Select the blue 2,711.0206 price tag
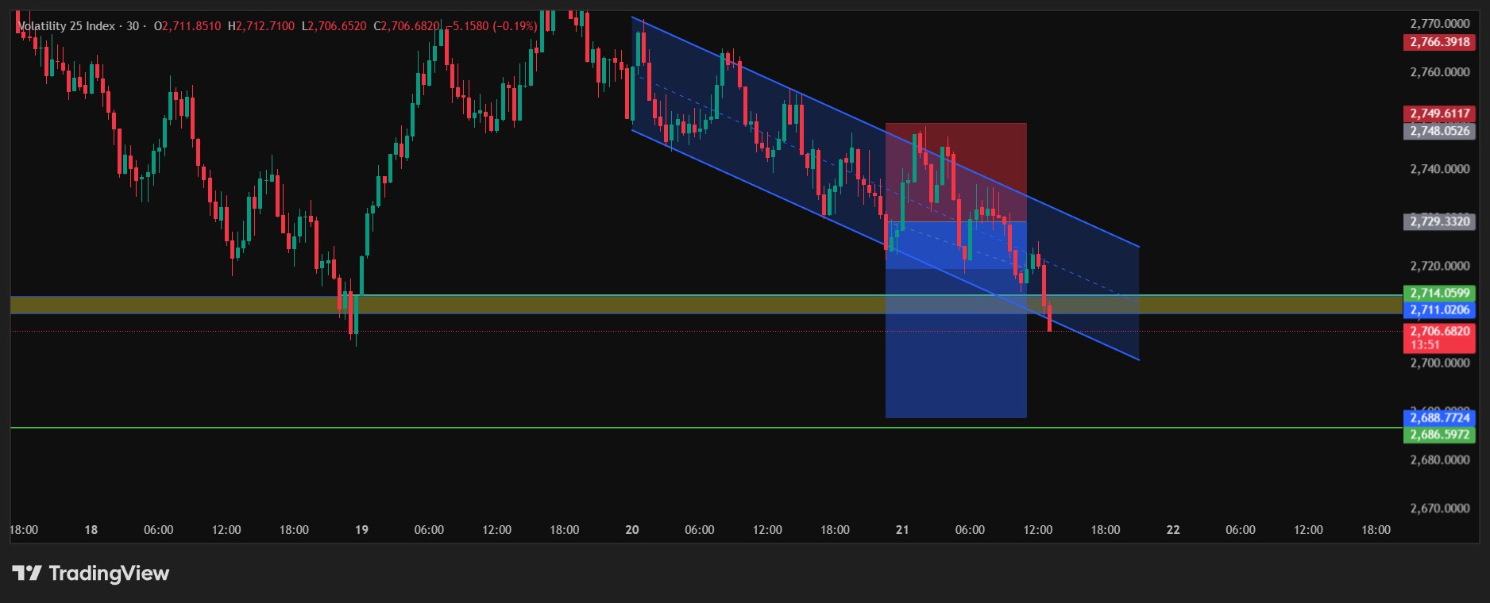1490x603 pixels. click(x=1439, y=309)
